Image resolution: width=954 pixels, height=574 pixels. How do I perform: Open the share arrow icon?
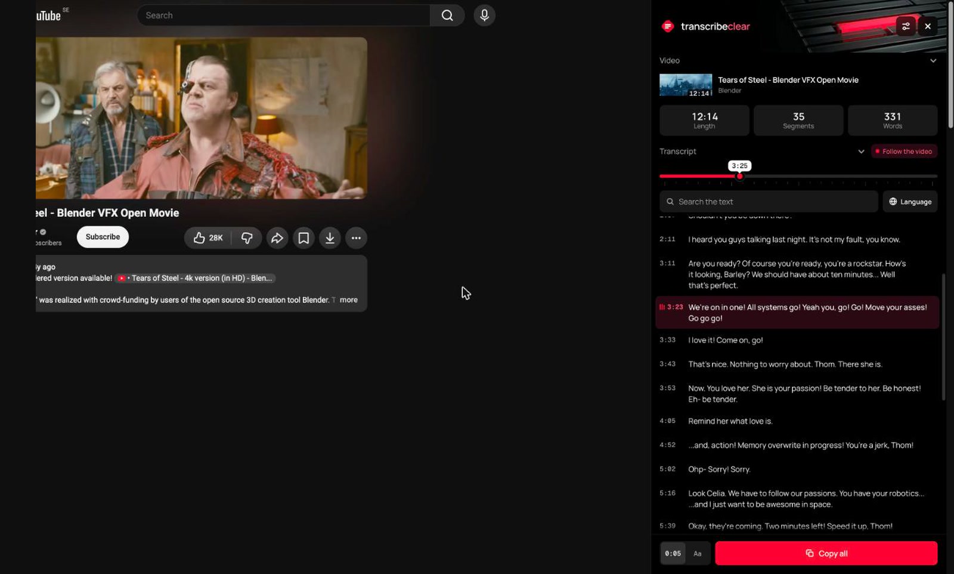277,238
